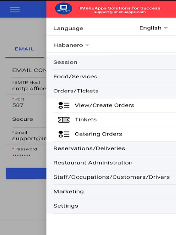Open Reservations/Deliveries section
Screen dimensions: 176x235
[111, 148]
